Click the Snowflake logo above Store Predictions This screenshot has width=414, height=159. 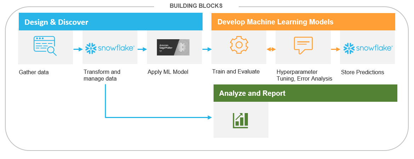click(368, 48)
